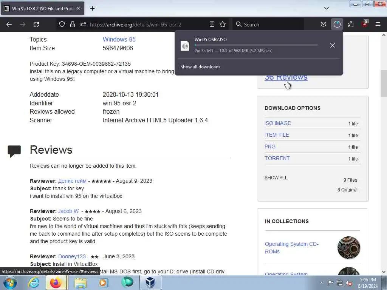The image size is (387, 290).
Task: Download the ISO IMAGE file
Action: click(x=278, y=123)
